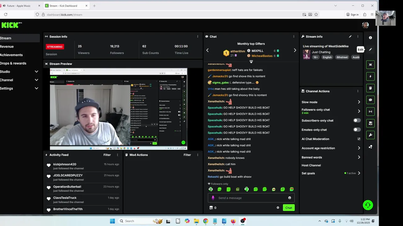
Task: Click Sign in in browser toolbar
Action: [352, 14]
